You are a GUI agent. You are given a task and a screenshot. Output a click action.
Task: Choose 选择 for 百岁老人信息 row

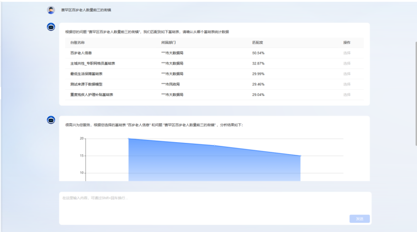click(346, 53)
